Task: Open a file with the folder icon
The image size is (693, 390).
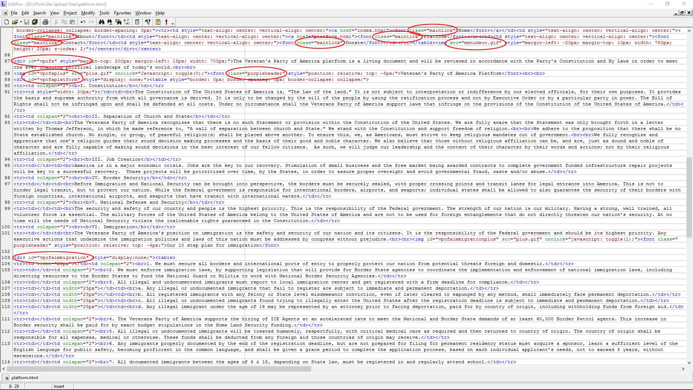Action: coord(14,22)
